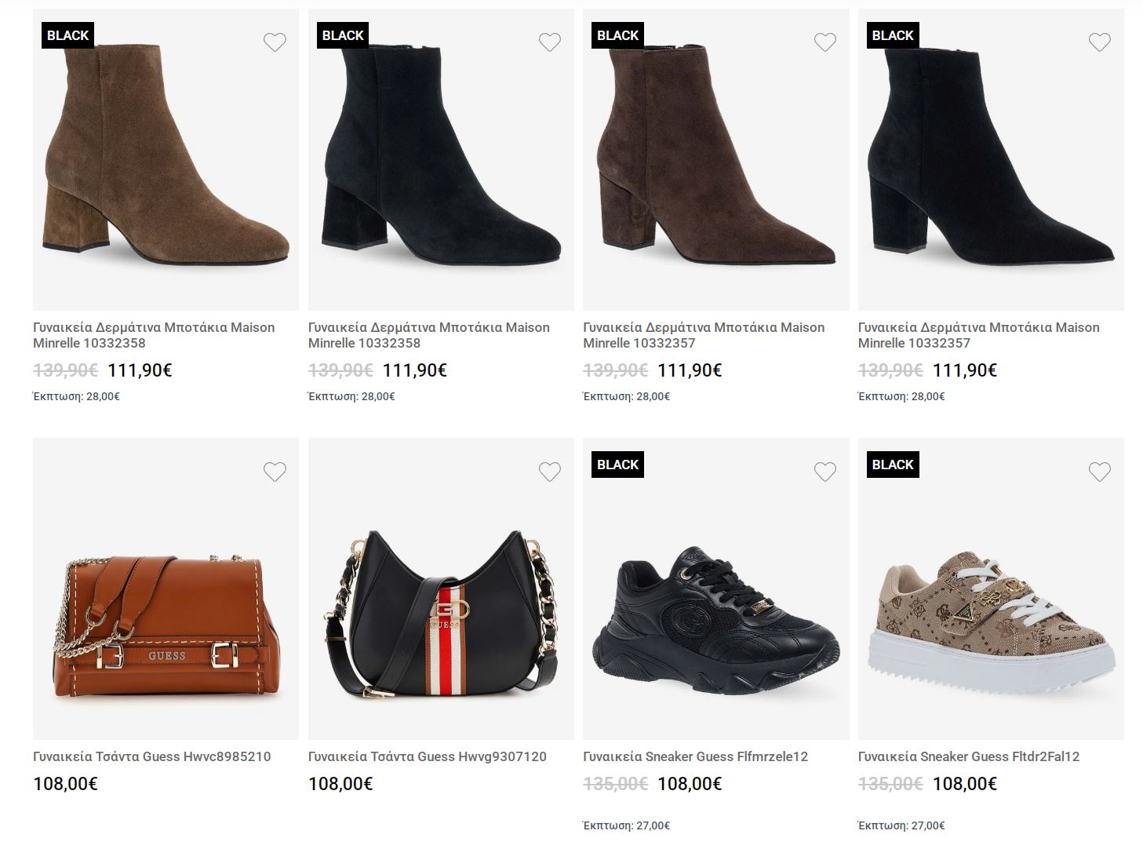Click heart on first black block-heel boot
Image resolution: width=1143 pixels, height=849 pixels.
click(x=550, y=42)
